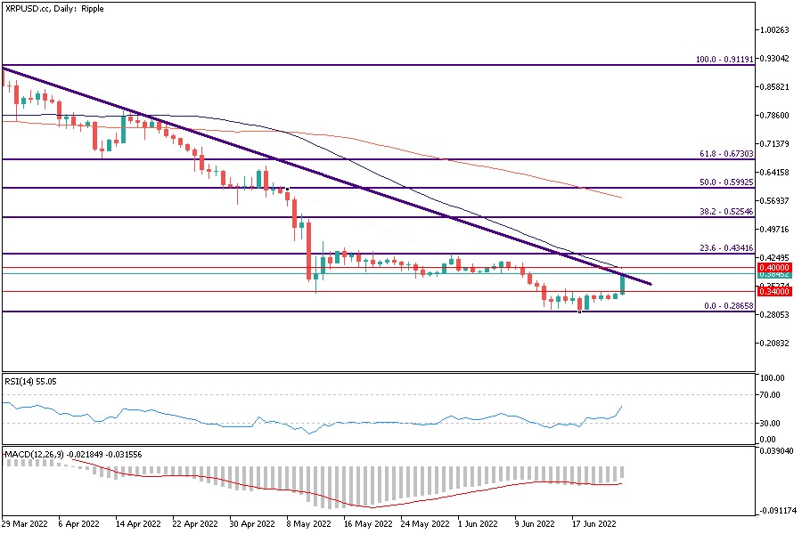Click the 1.00263 price axis label
This screenshot has width=802, height=534.
(x=773, y=30)
